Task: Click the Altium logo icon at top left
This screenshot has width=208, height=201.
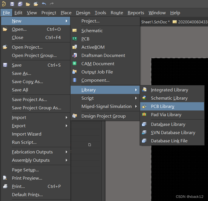Action: coord(4,4)
